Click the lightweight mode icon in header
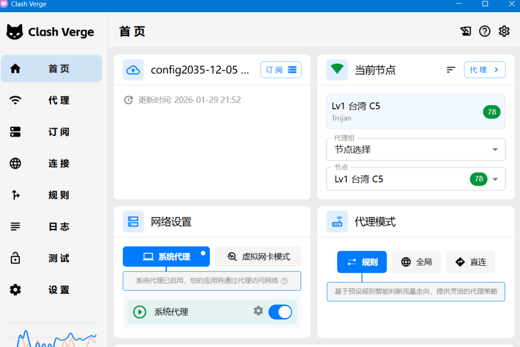Screen dimensions: 520x347 (466, 31)
